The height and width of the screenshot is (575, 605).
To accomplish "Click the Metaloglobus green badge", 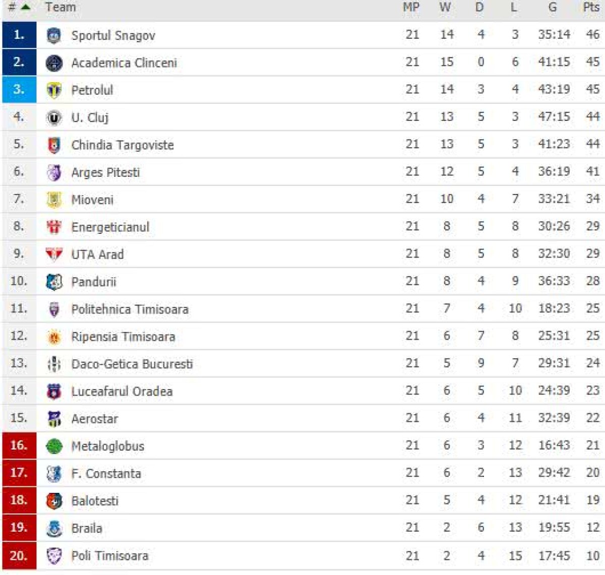I will pos(54,446).
